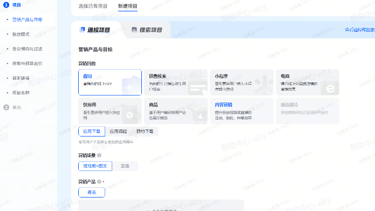Click the step 2 circle next to 单元

click(x=6, y=107)
